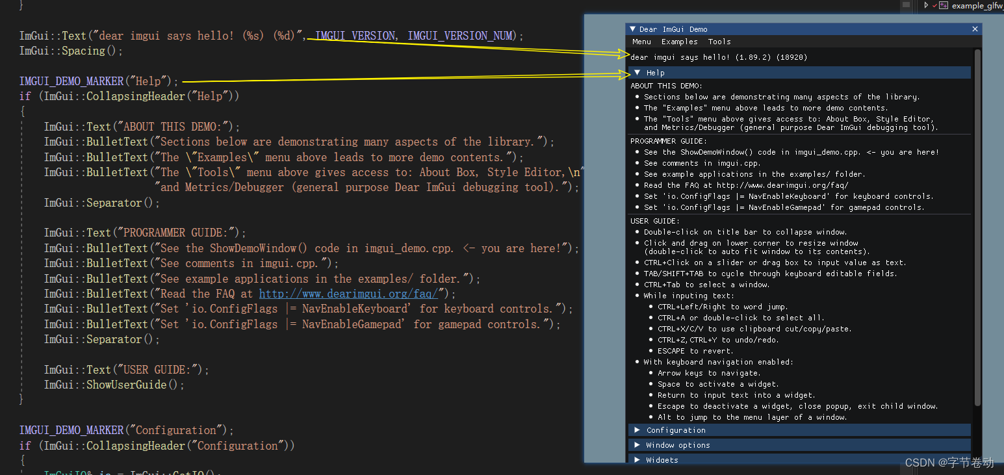Click the IMGUI_DEMO_MARKER("Configuration") code line
1004x475 pixels.
[126, 430]
